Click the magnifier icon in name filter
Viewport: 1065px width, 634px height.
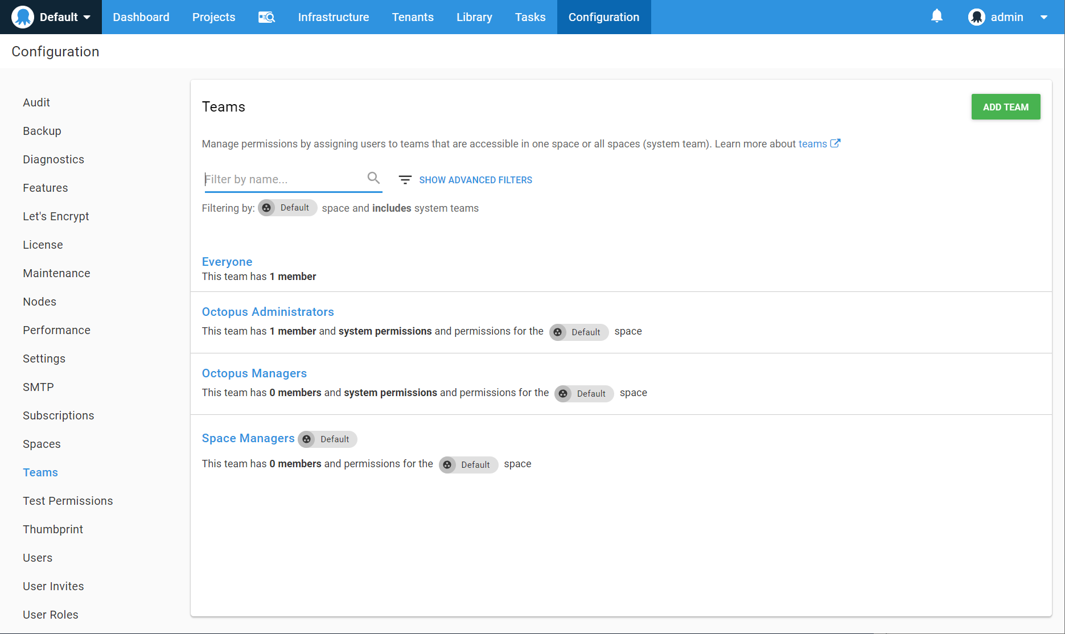[373, 178]
